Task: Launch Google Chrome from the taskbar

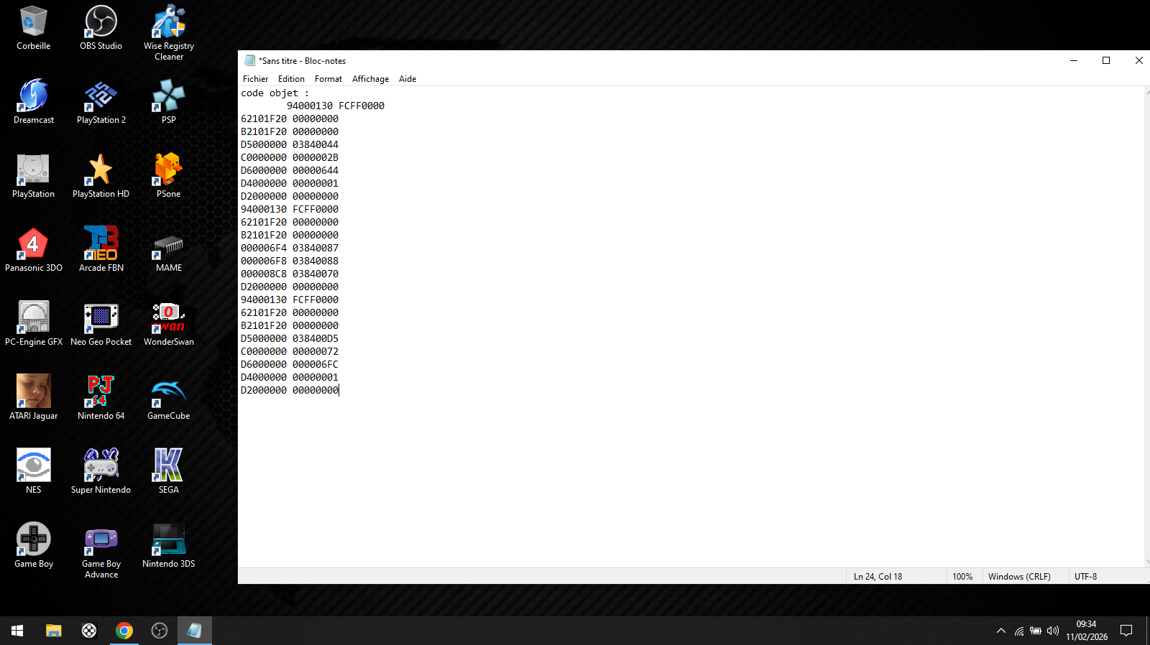Action: 124,631
